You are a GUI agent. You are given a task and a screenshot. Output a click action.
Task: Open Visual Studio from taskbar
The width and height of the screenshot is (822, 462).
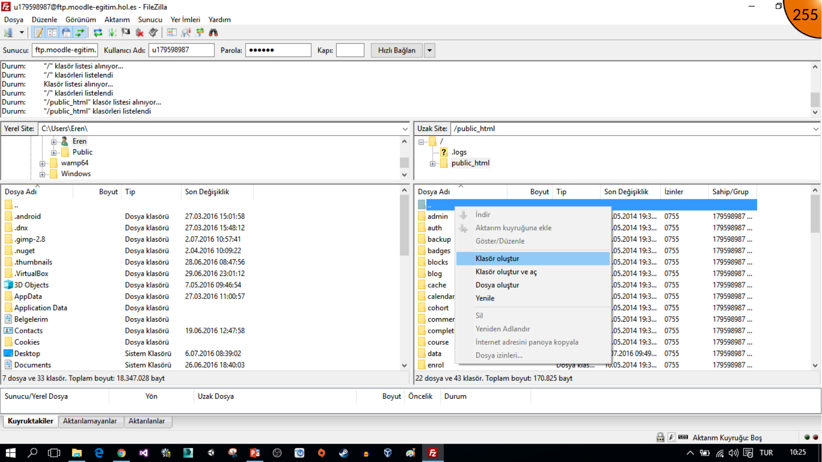coord(143,453)
